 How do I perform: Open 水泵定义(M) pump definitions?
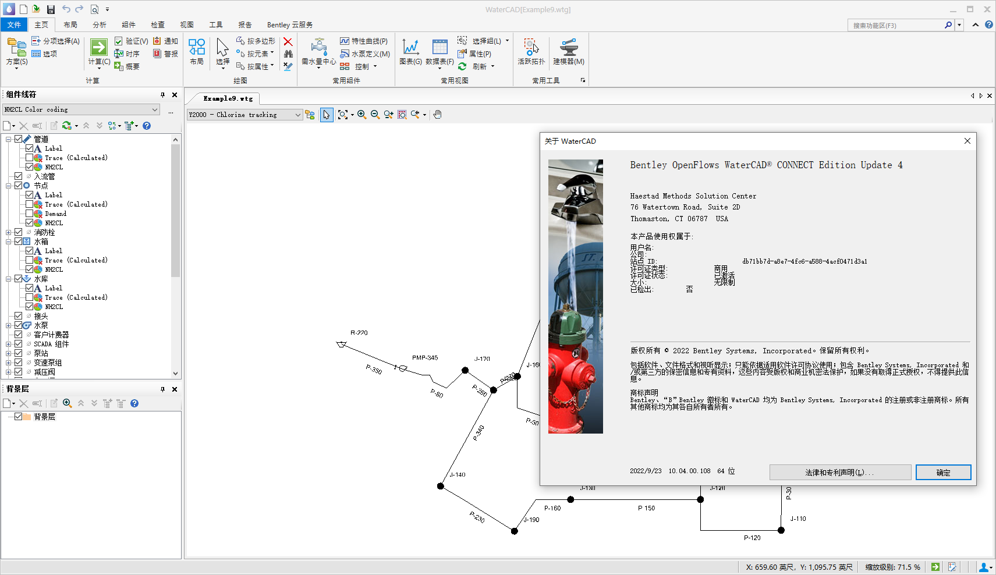(x=345, y=54)
